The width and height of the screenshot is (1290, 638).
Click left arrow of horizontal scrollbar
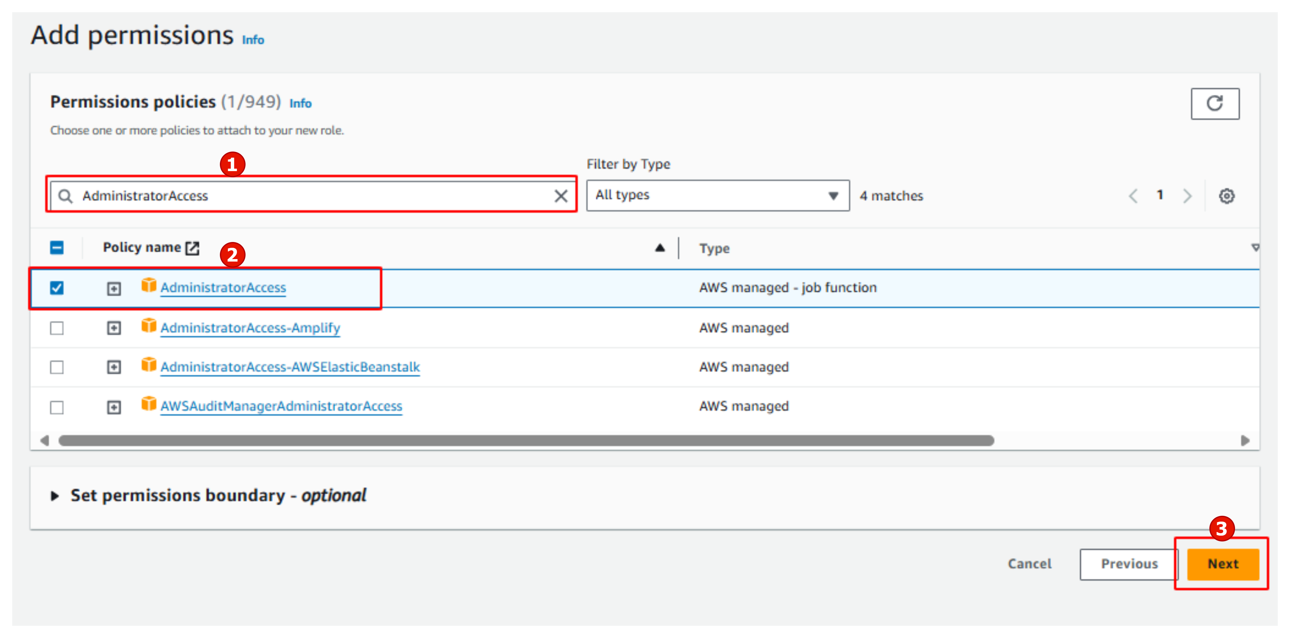(45, 441)
